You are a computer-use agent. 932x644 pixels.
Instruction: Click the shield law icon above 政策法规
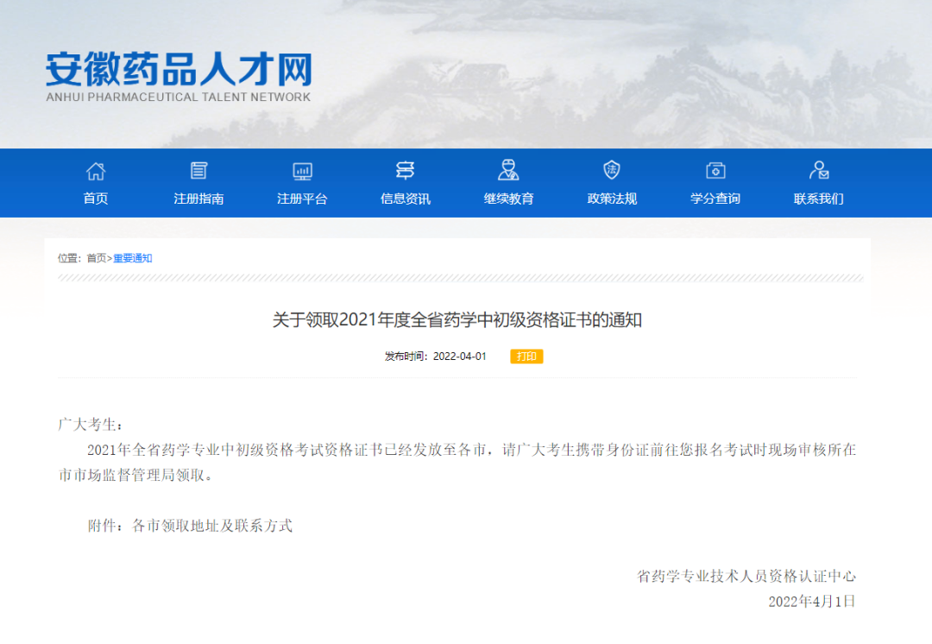click(612, 170)
